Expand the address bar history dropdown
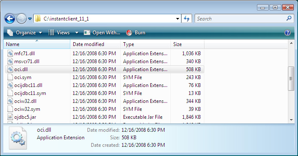 (x=177, y=19)
